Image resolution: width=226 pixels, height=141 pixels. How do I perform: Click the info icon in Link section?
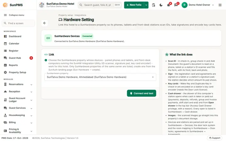point(46,60)
